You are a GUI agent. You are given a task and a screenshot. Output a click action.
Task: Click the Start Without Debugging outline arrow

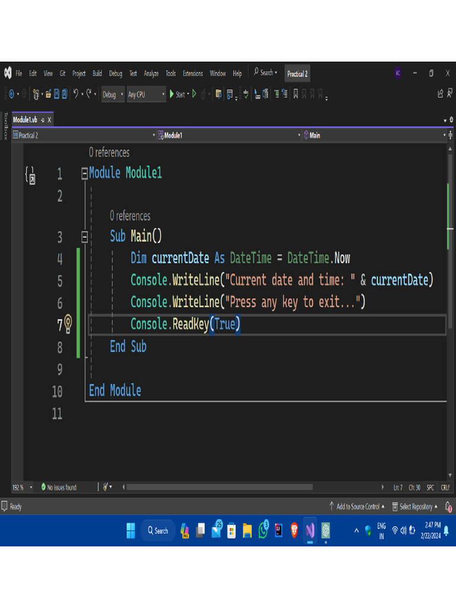click(x=194, y=94)
